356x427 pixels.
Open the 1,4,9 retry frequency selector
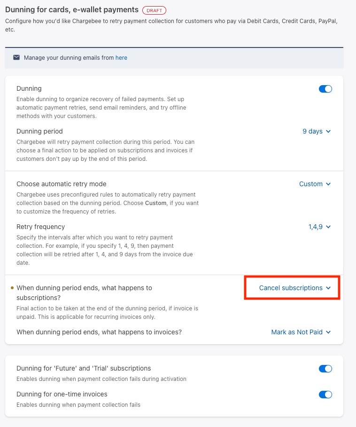[319, 227]
